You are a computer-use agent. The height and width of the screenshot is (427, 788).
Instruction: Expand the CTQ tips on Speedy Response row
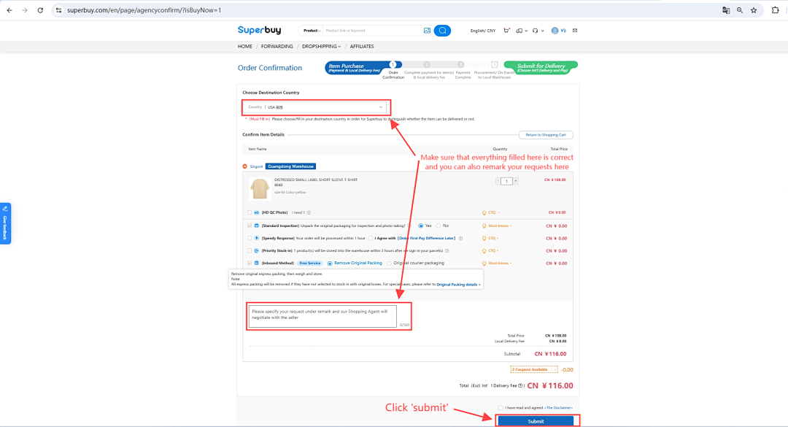tap(491, 239)
